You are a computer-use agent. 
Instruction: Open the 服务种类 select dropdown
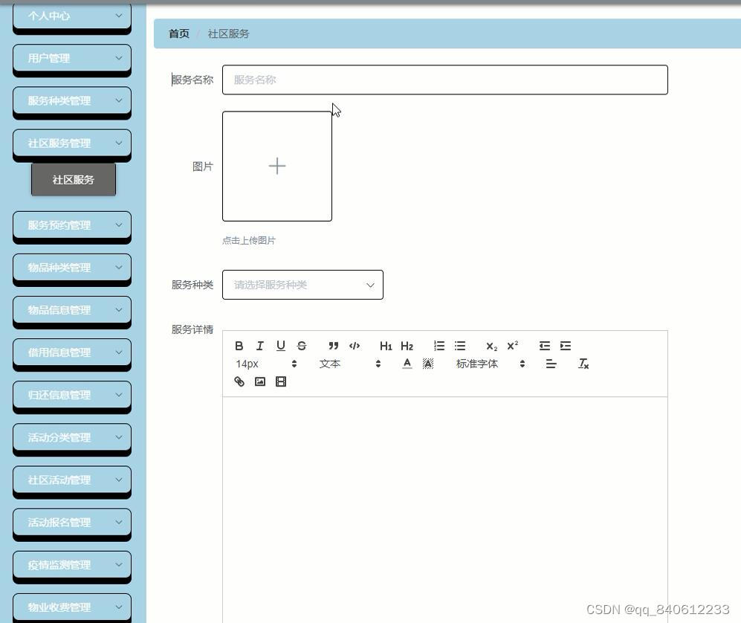(x=302, y=285)
